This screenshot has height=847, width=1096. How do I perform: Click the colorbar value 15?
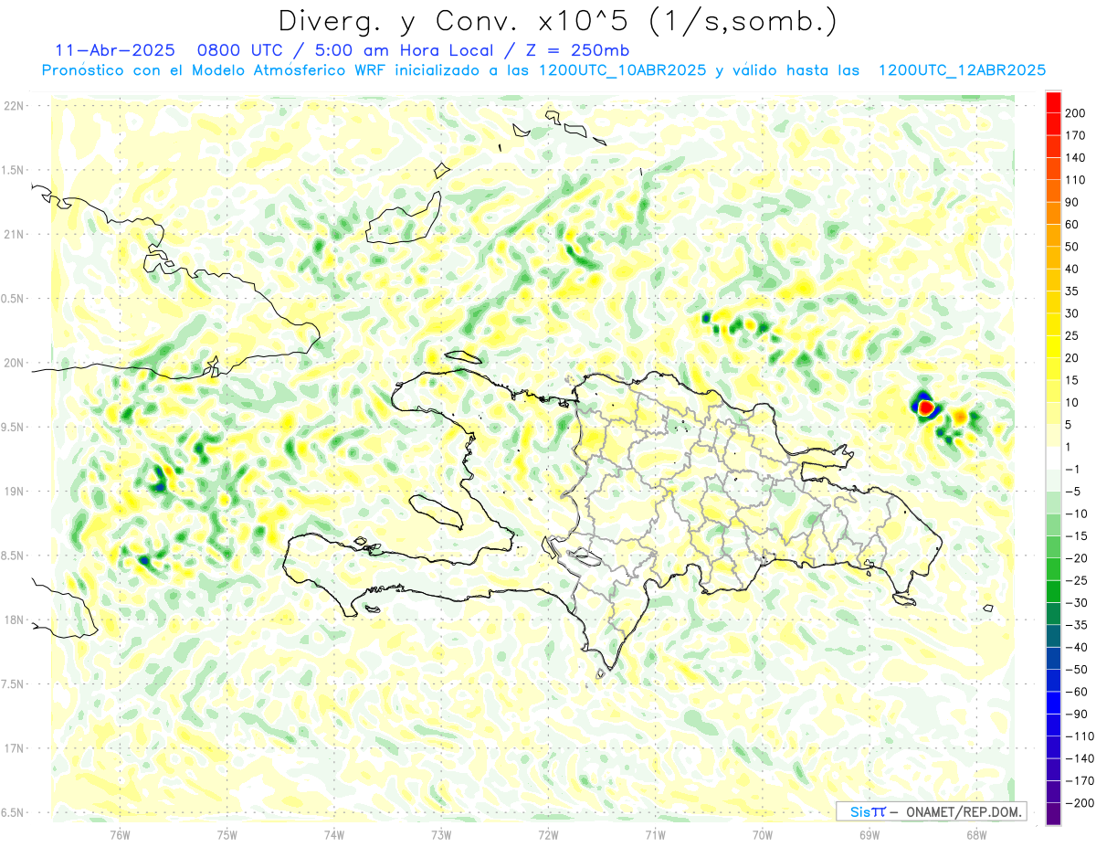pos(1072,380)
